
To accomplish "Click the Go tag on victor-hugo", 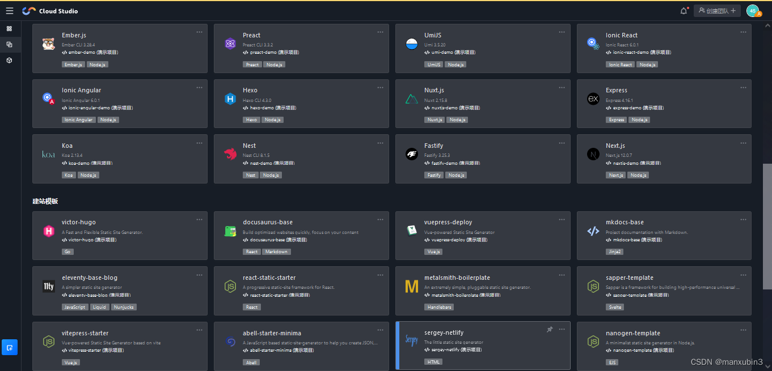I will point(68,251).
